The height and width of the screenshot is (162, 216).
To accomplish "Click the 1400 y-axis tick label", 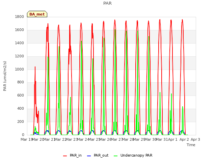I will coord(20,43).
